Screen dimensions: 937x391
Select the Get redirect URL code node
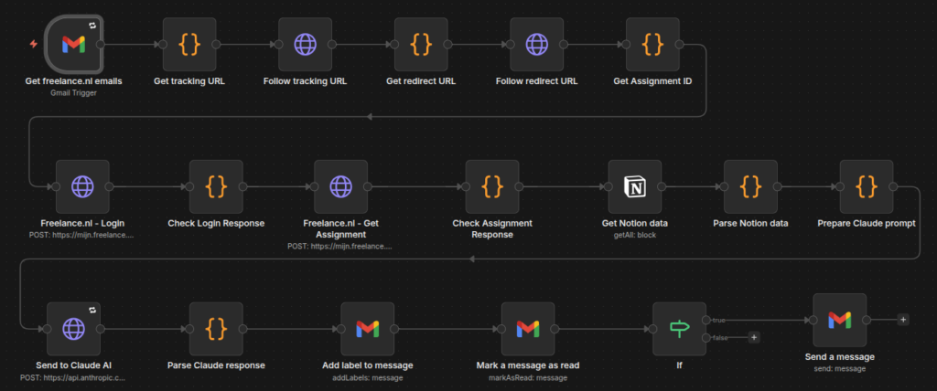click(x=421, y=43)
